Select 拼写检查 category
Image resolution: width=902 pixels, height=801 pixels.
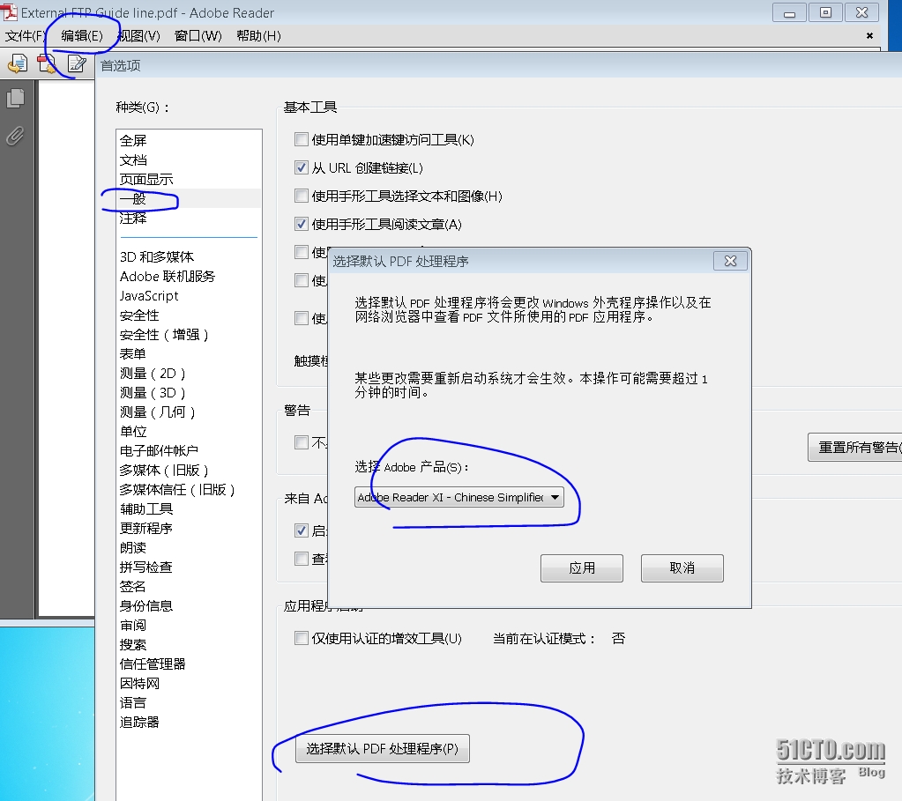coord(146,567)
